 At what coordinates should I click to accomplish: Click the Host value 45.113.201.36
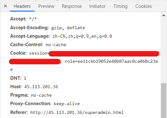(41, 87)
